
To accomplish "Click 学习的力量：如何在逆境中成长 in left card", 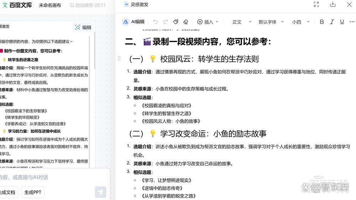I will (x=34, y=131).
